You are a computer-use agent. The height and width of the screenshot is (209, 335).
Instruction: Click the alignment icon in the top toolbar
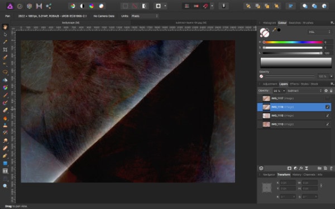coord(291,6)
